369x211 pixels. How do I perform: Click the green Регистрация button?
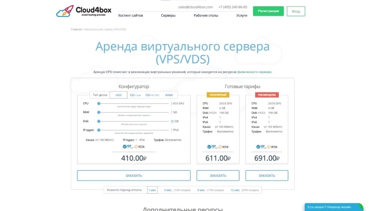click(x=268, y=11)
